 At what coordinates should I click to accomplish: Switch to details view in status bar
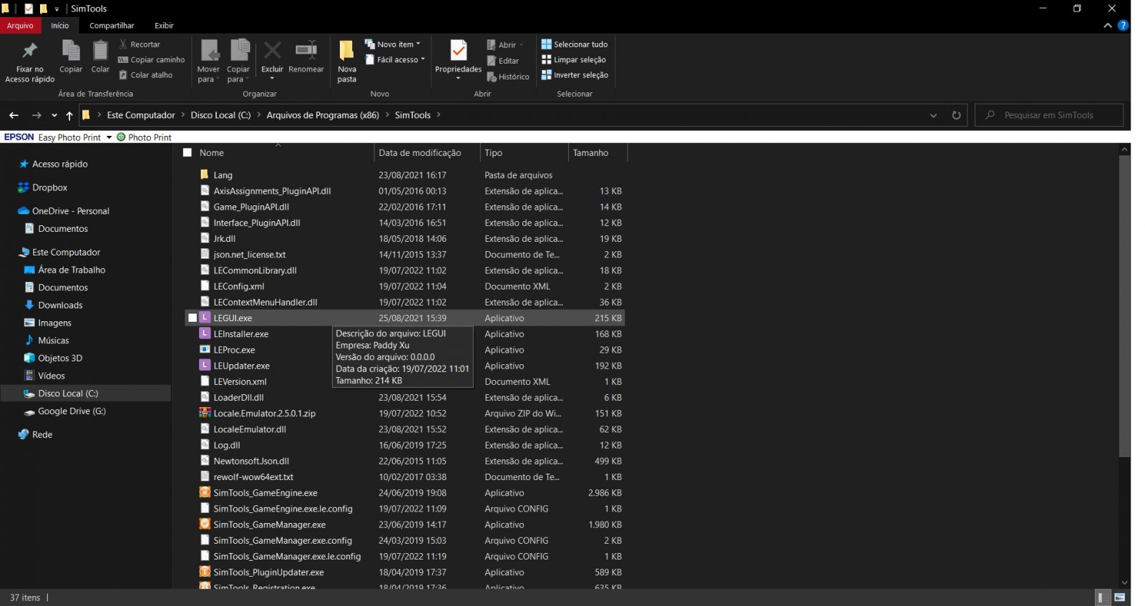tap(1102, 597)
